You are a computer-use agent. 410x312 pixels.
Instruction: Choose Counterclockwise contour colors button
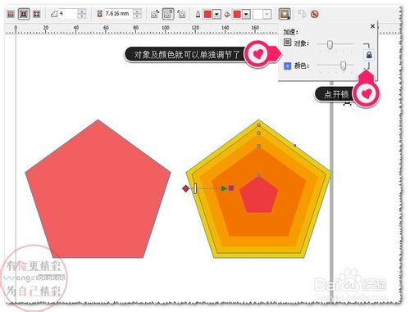pyautogui.click(x=181, y=14)
